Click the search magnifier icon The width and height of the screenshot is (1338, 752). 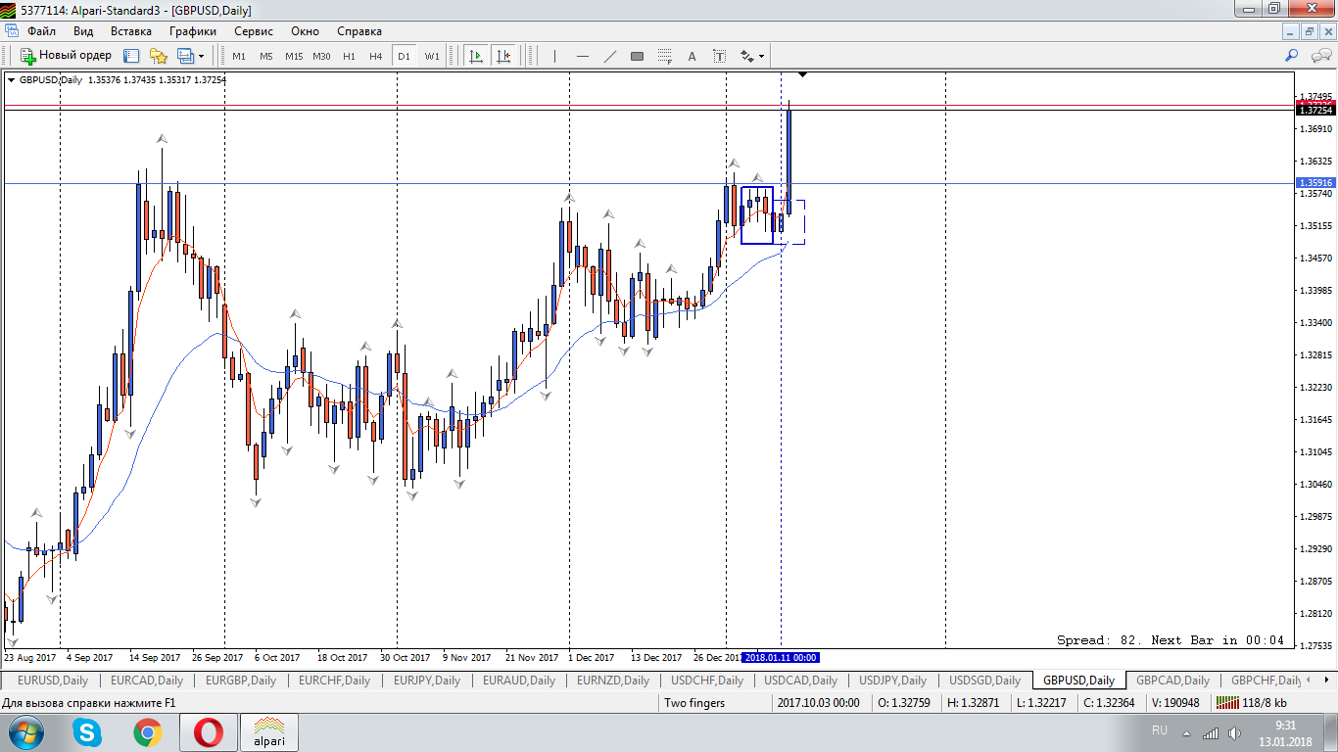click(x=1292, y=56)
